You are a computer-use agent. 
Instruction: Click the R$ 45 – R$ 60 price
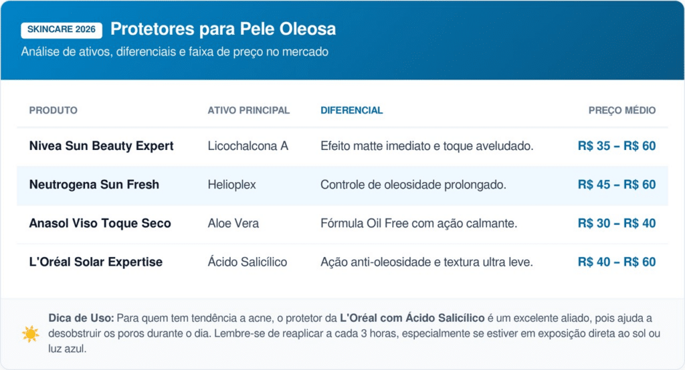pos(617,185)
